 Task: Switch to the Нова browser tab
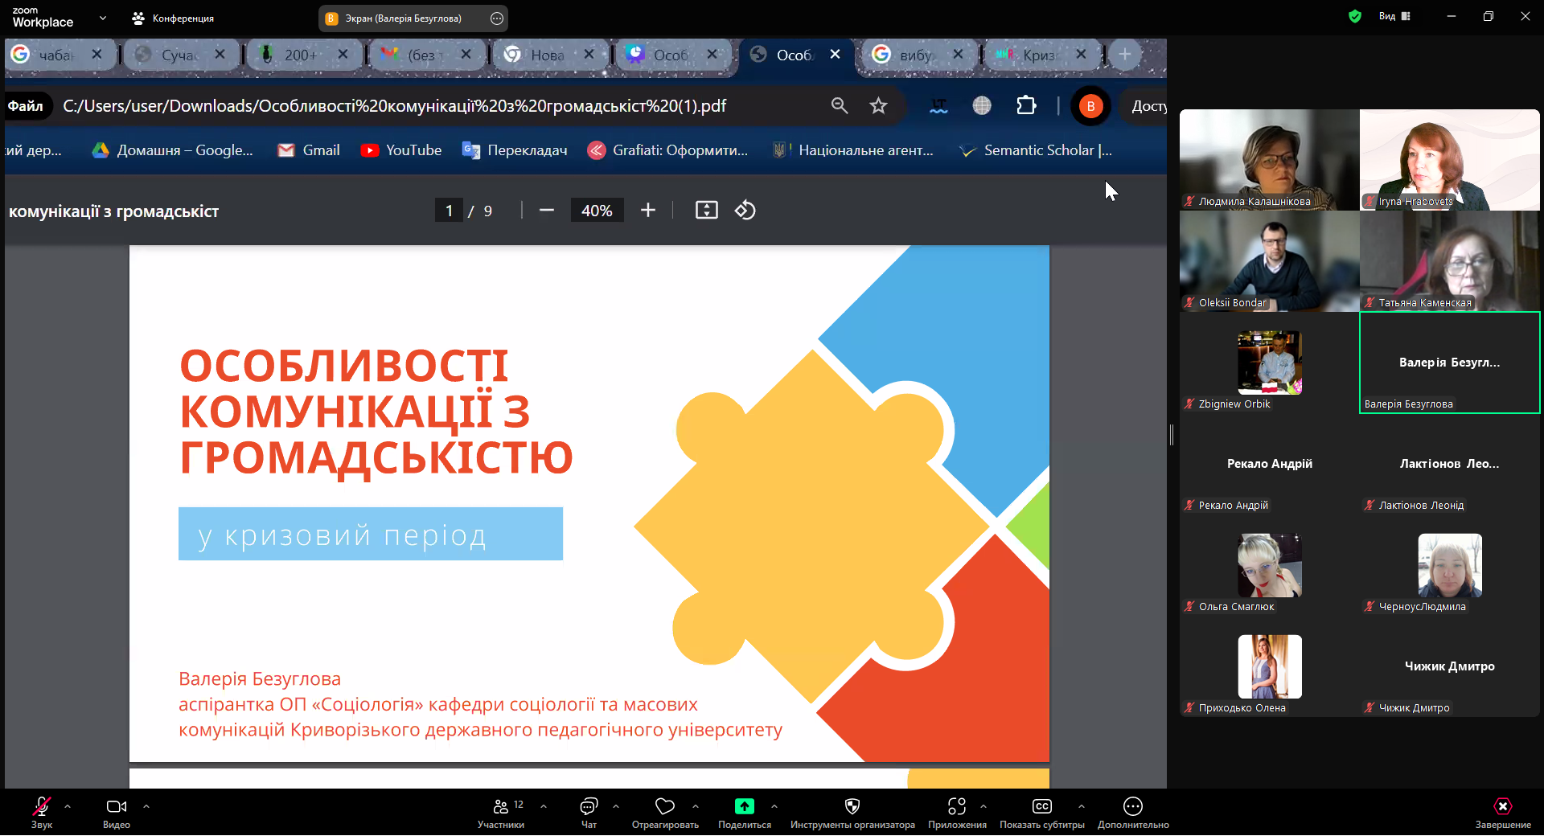pyautogui.click(x=548, y=55)
